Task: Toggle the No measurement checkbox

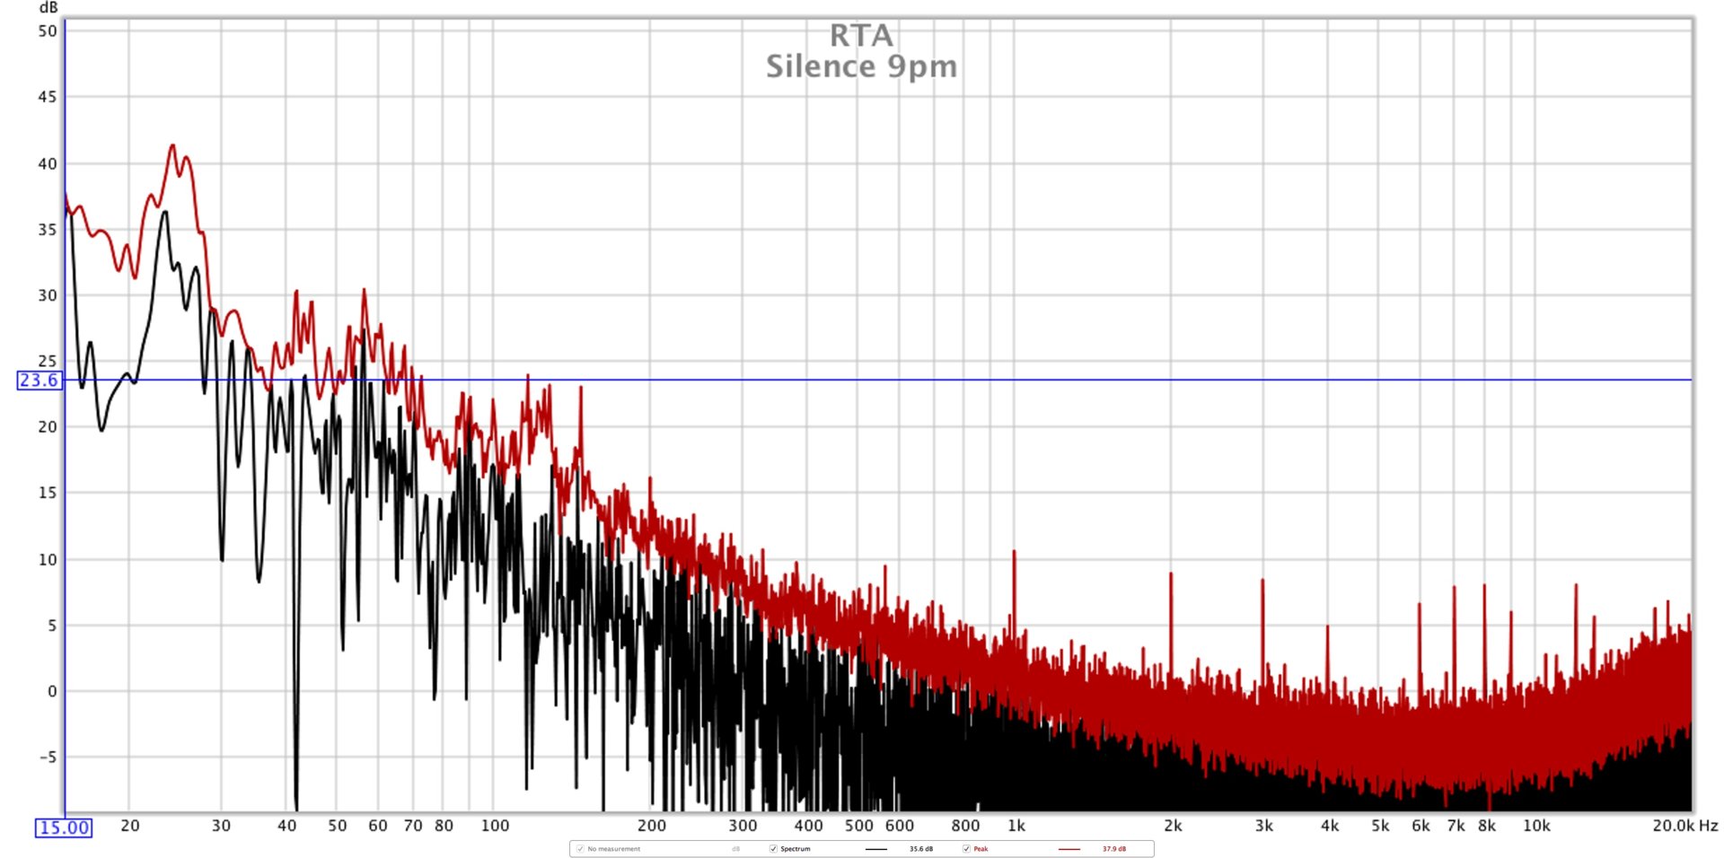Action: click(580, 848)
